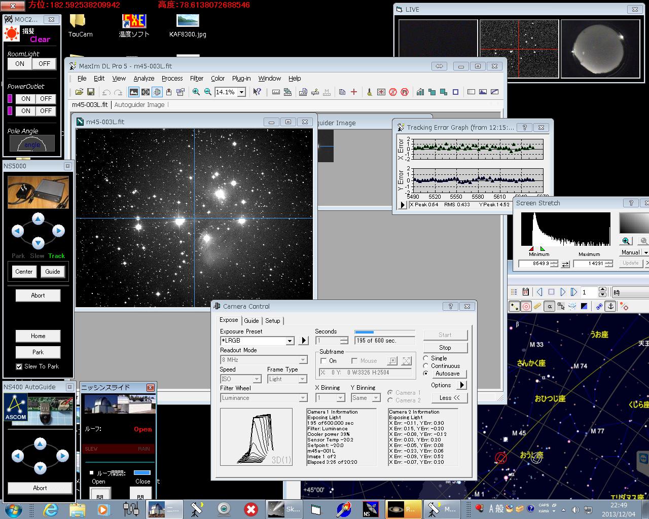
Task: Open Exposure Preset LRGB dropdown
Action: click(x=290, y=341)
